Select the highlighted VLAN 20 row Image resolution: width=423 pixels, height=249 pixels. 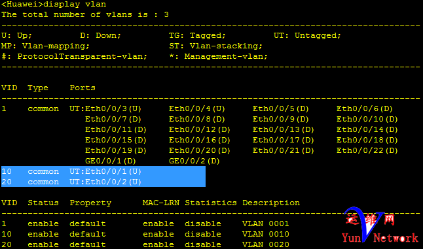point(103,182)
